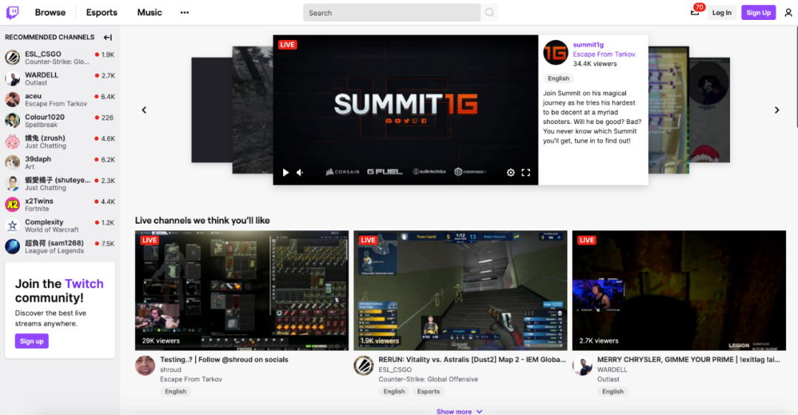
Task: Open ESL_CSGO avatar below thumbnail
Action: click(364, 366)
